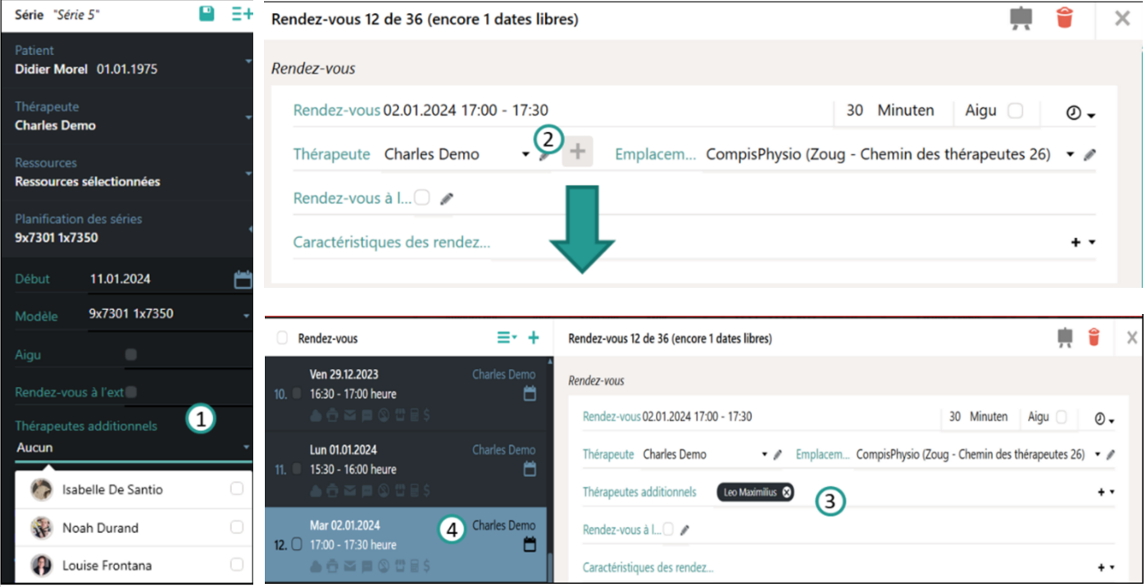This screenshot has width=1146, height=587.
Task: Click the red trash icon in top panel
Action: (x=1065, y=18)
